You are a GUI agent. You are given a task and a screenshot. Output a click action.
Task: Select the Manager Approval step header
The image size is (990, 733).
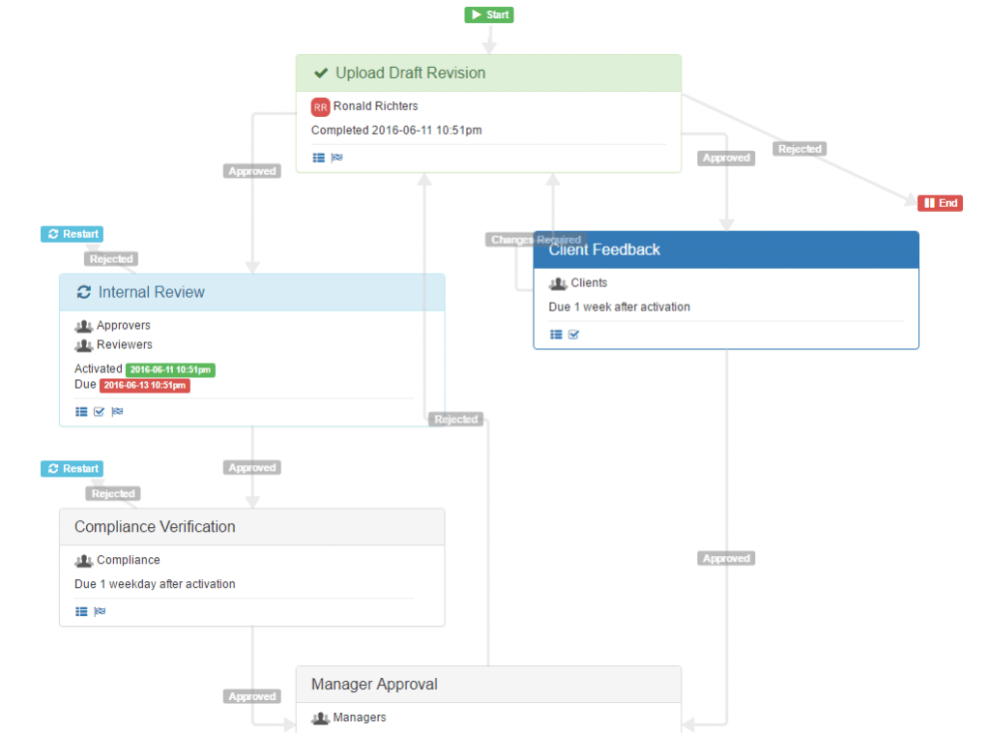(487, 685)
